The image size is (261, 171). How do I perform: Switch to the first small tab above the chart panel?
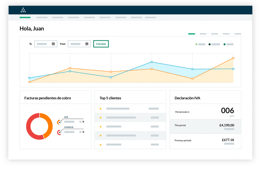pyautogui.click(x=191, y=33)
